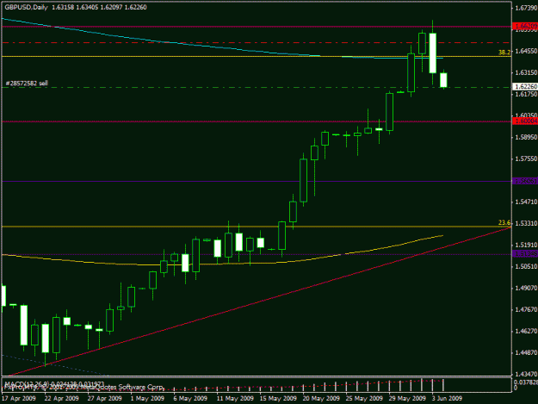This screenshot has height=404, width=538.
Task: Click the 6 May 2009 date label
Action: (x=190, y=399)
